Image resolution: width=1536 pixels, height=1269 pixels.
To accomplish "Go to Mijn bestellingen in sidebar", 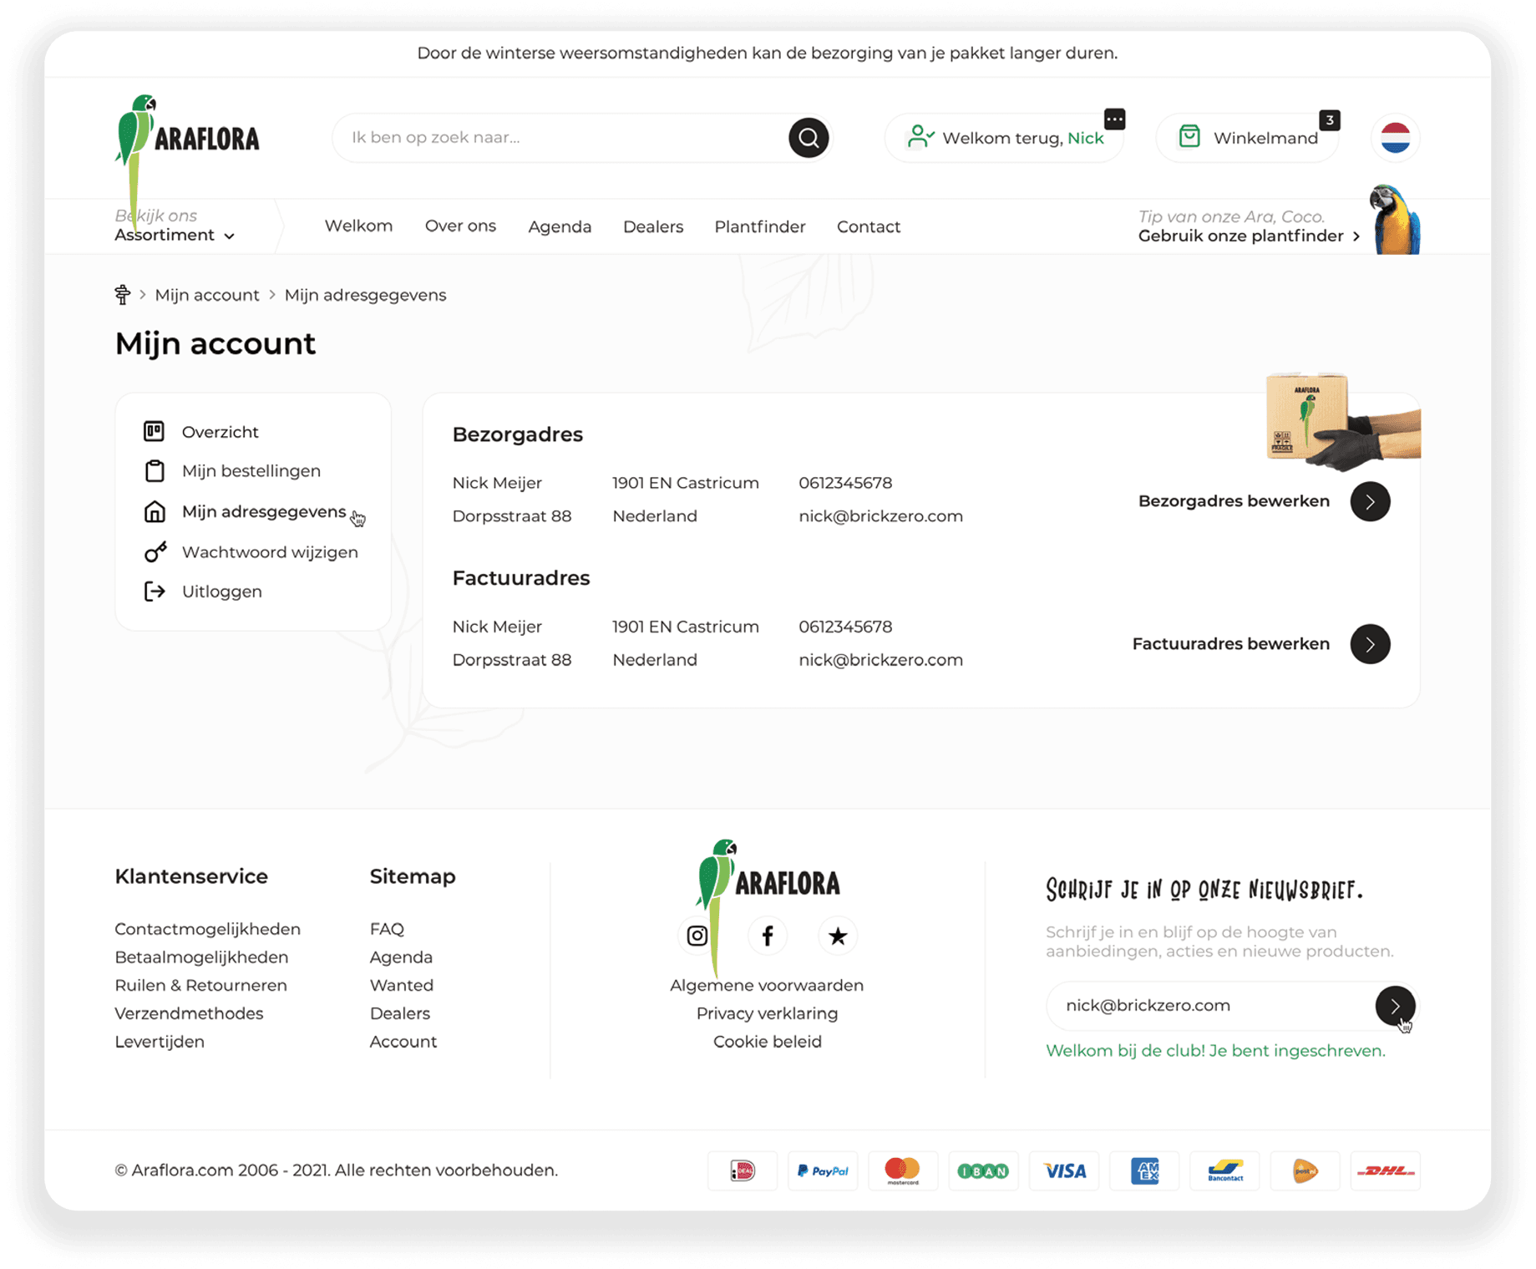I will click(251, 471).
